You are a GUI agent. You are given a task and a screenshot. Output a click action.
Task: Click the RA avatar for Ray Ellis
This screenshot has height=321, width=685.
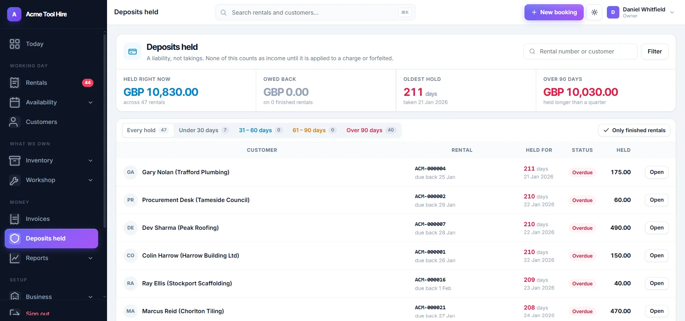coord(131,283)
